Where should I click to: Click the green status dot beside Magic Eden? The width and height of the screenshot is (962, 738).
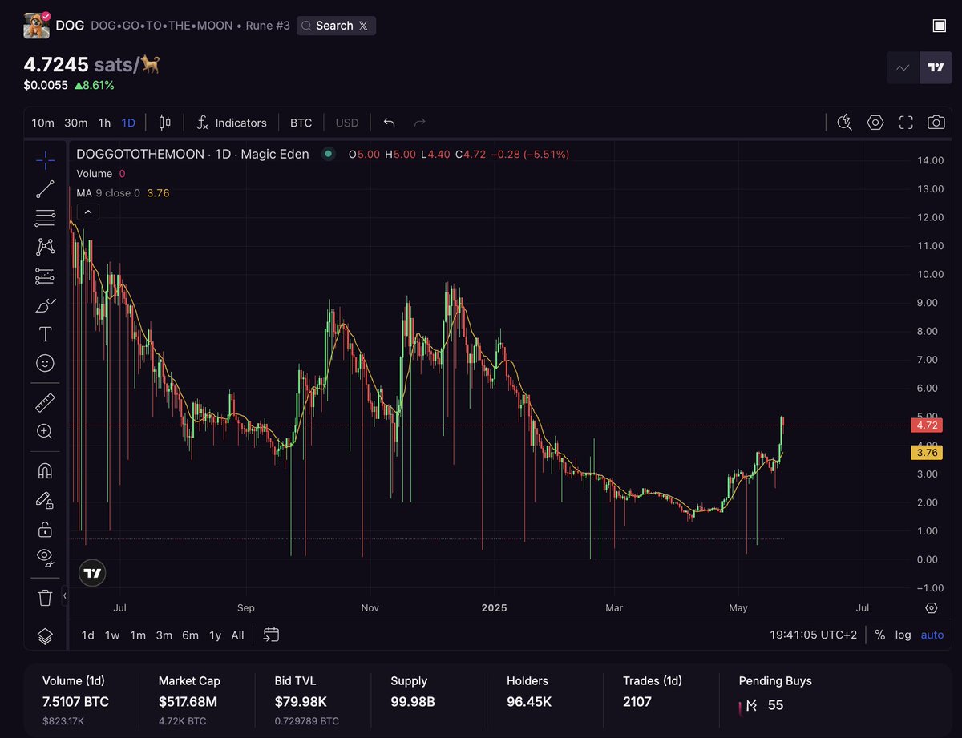pyautogui.click(x=328, y=155)
